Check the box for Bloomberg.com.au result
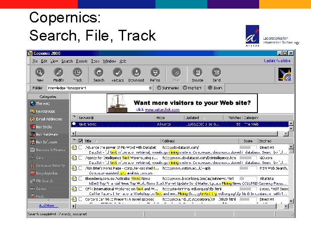The height and width of the screenshot is (233, 311). click(x=80, y=178)
